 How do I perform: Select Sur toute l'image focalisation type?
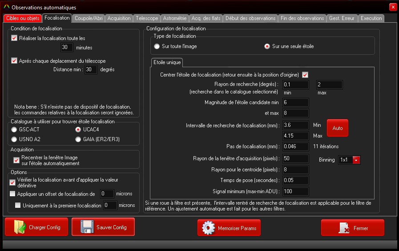(x=157, y=46)
